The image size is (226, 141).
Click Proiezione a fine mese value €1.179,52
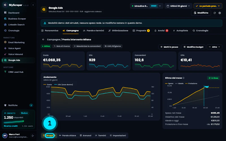(215, 124)
